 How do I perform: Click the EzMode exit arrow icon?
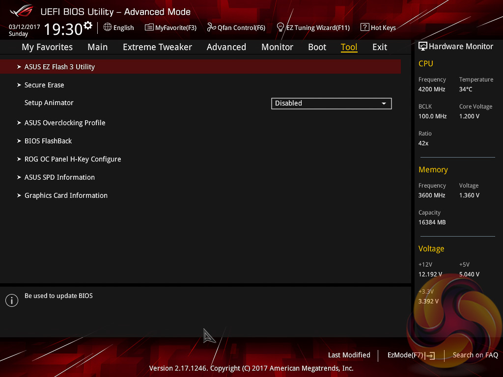[430, 355]
